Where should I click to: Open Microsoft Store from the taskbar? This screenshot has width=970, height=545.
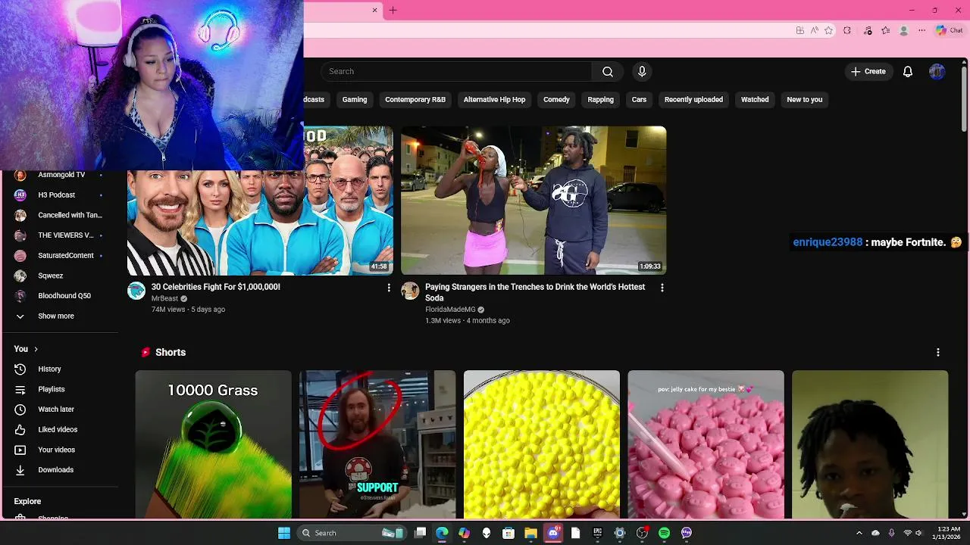coord(508,533)
